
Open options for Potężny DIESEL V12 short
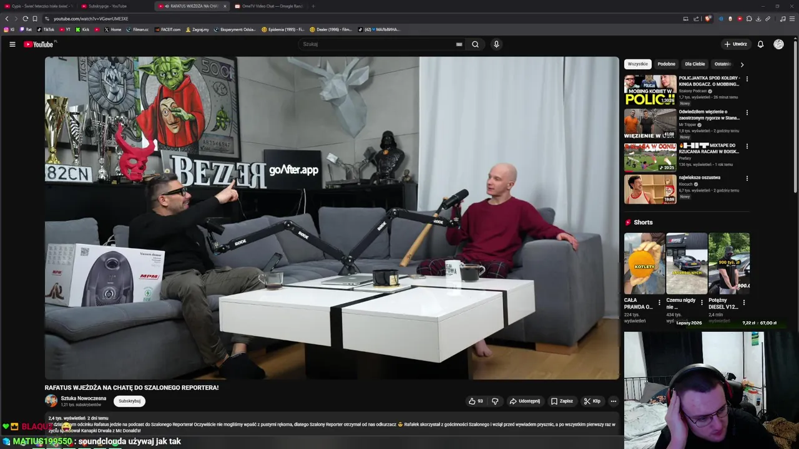(x=743, y=302)
